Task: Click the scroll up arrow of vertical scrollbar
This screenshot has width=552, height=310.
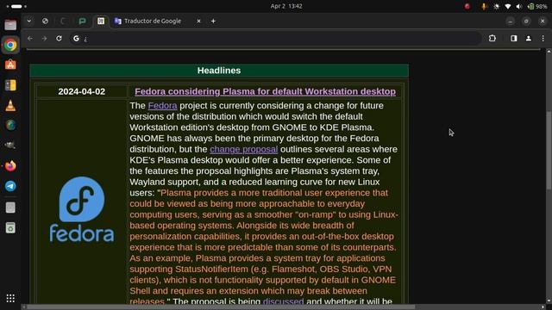Action: click(549, 52)
